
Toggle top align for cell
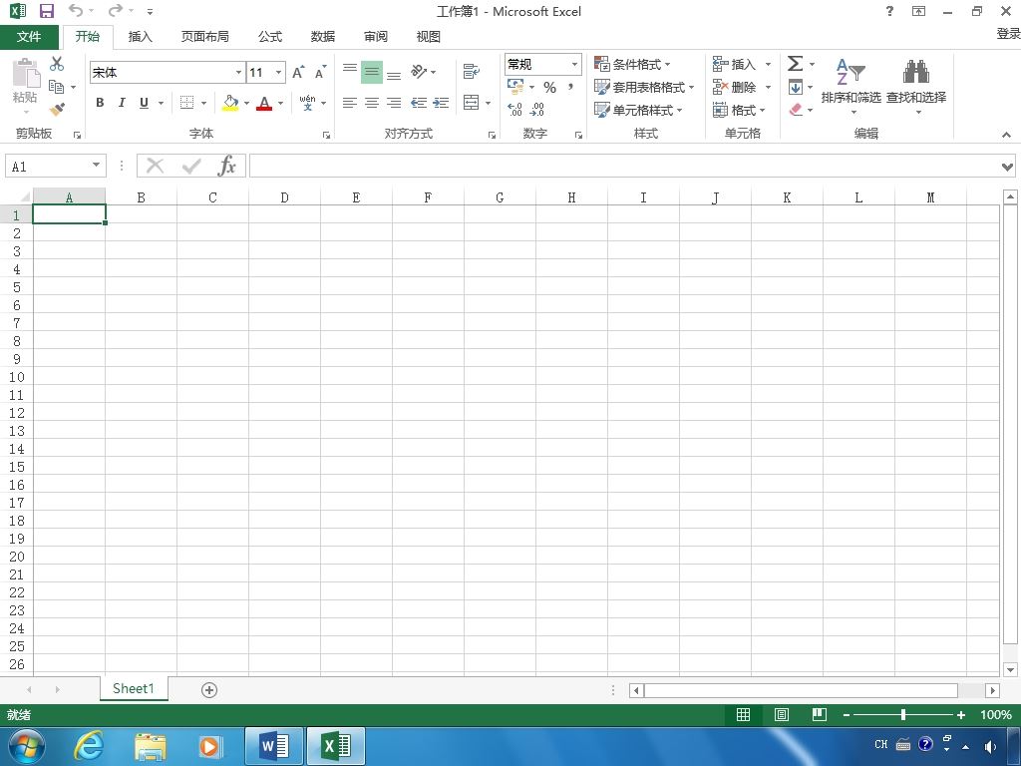350,71
